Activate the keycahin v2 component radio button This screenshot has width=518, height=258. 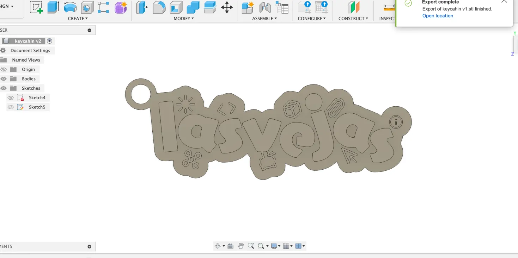49,41
